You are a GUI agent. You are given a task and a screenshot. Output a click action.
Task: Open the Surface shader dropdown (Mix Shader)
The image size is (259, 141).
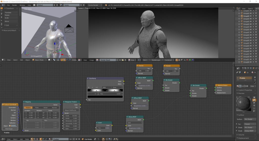[249, 119]
